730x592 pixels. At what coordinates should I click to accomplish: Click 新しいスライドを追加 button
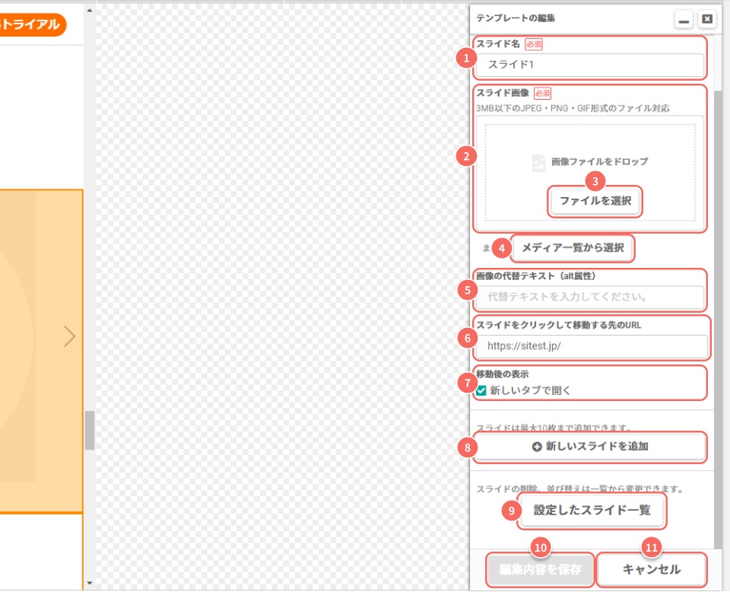pos(590,447)
